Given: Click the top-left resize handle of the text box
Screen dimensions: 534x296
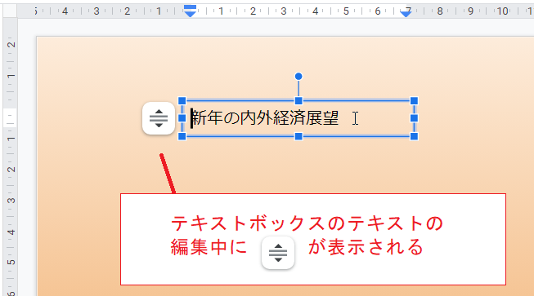Looking at the screenshot, I should coord(182,101).
